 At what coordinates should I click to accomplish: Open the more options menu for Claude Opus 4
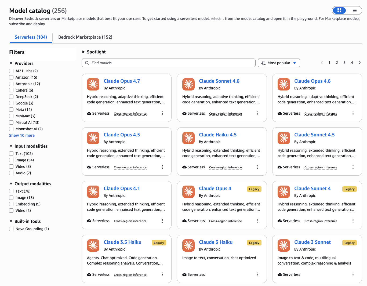click(258, 221)
